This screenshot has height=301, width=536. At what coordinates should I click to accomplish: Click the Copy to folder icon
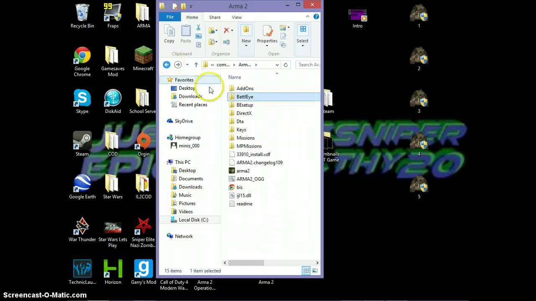212,42
